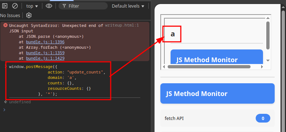Toggle the console sidebar panel icon
This screenshot has width=286, height=132.
coord(5,6)
